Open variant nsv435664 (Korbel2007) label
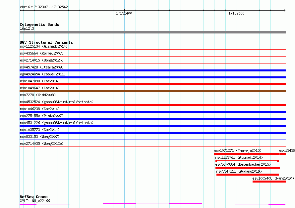This screenshot has height=208, width=295. pos(42,53)
